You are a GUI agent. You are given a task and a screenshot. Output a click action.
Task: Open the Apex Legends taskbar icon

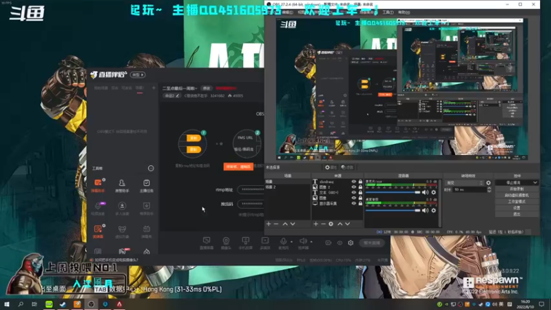(119, 304)
